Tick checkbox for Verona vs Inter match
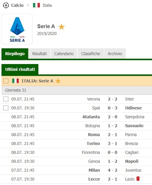The image size is (152, 185). pos(6,99)
